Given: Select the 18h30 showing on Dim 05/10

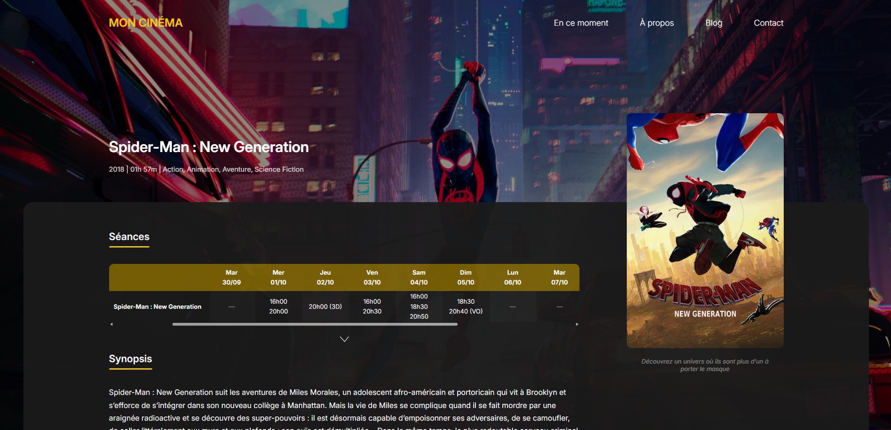Looking at the screenshot, I should coord(466,301).
